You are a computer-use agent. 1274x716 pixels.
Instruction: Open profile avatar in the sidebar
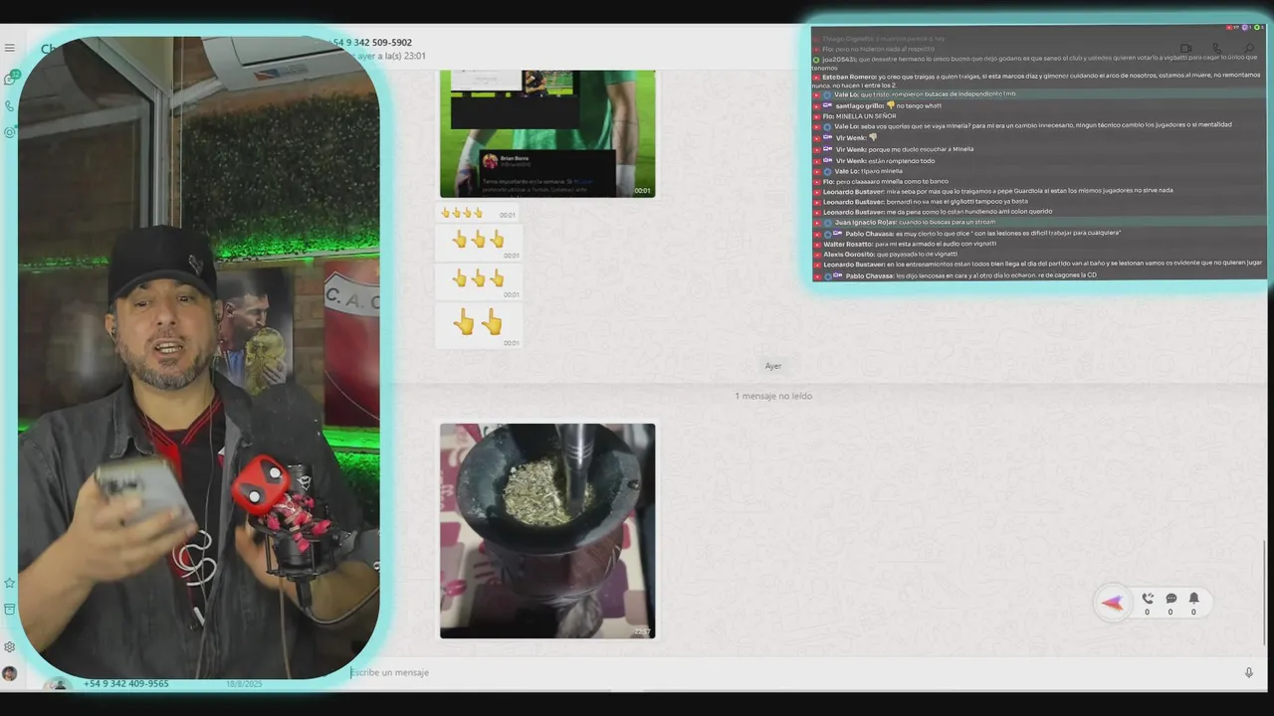coord(10,673)
